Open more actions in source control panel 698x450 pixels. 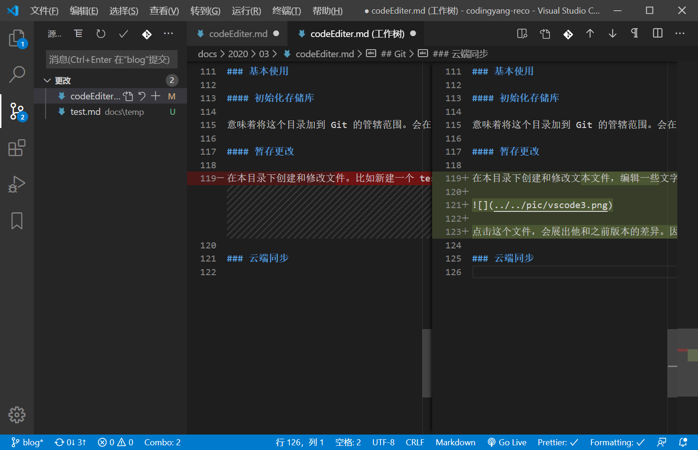tap(169, 34)
